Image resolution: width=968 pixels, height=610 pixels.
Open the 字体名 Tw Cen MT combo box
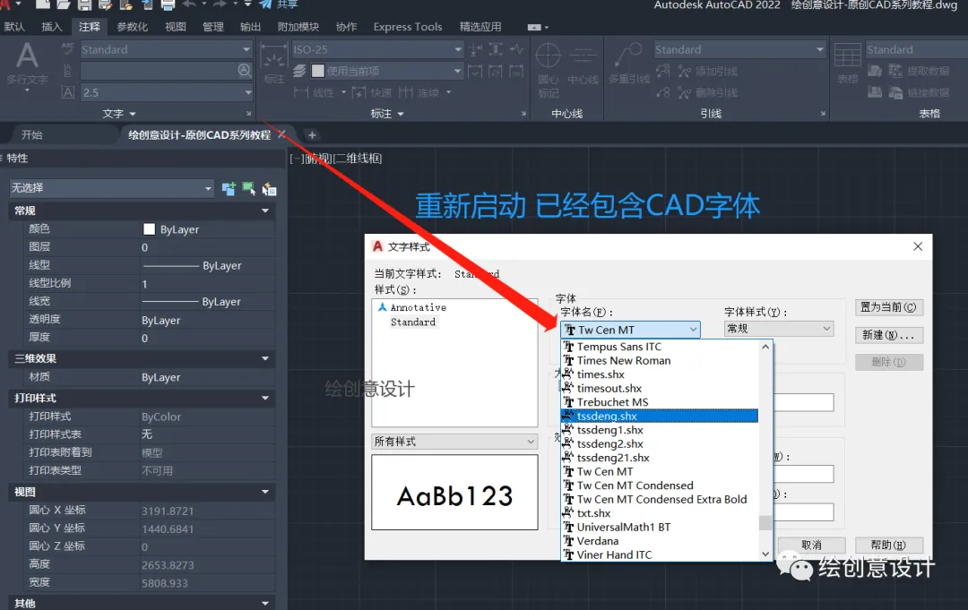pyautogui.click(x=630, y=330)
